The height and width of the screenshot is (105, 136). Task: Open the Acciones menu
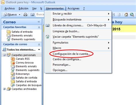(x=73, y=9)
